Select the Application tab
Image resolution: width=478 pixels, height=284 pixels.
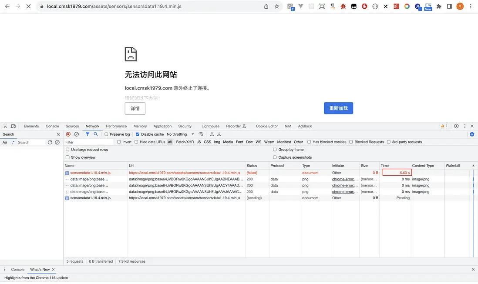[162, 126]
